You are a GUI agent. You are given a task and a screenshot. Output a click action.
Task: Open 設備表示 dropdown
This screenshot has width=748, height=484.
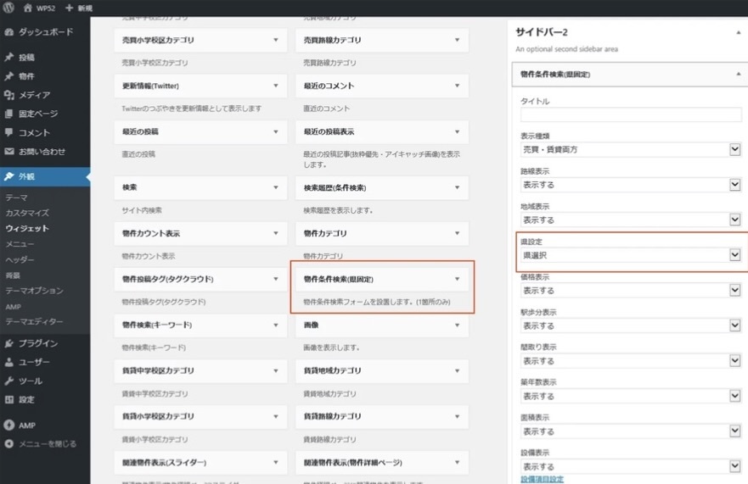(631, 467)
